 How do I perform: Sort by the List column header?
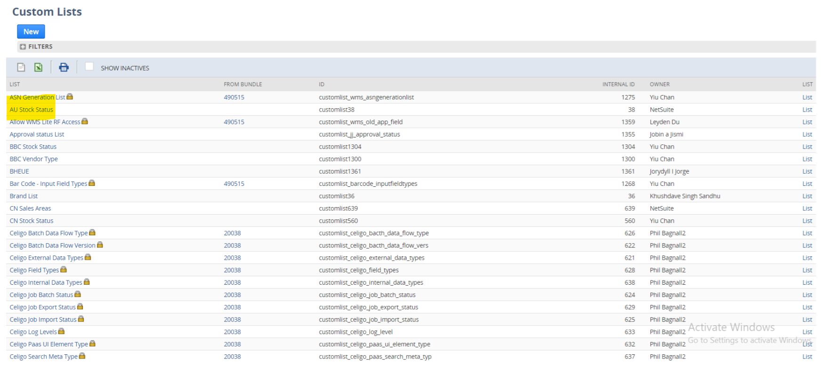coord(15,84)
